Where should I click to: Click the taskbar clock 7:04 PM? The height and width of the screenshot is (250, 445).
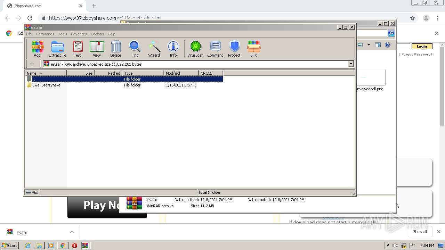(427, 245)
